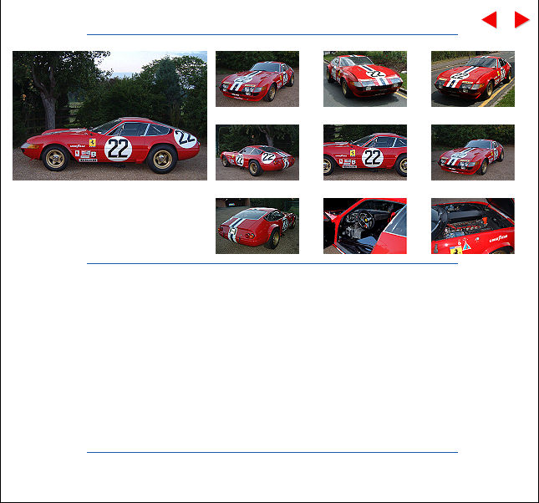Open thumbnail of car with yellow road lines
Viewport: 539px width, 503px height.
(x=473, y=79)
